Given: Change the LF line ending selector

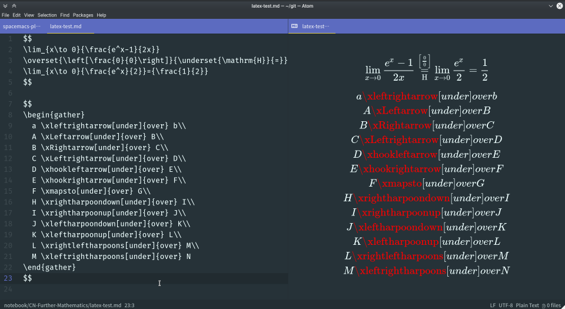Looking at the screenshot, I should (x=493, y=305).
